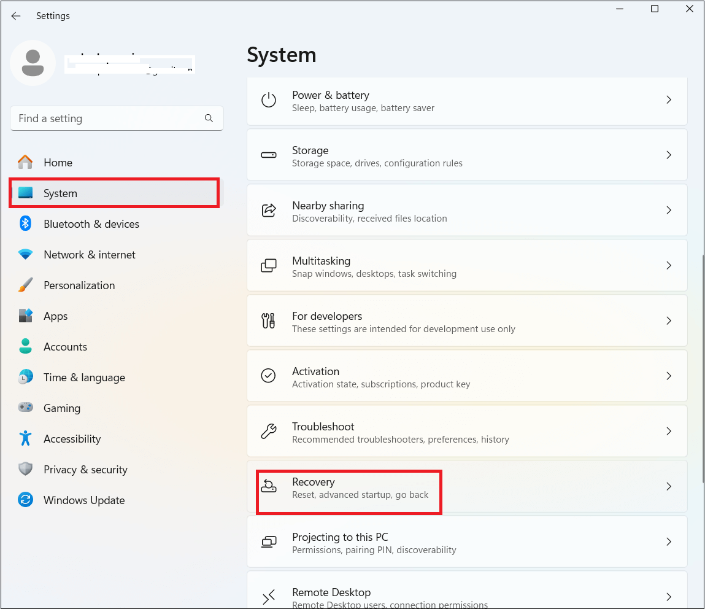Click the Gaming controller icon
705x609 pixels.
tap(25, 408)
